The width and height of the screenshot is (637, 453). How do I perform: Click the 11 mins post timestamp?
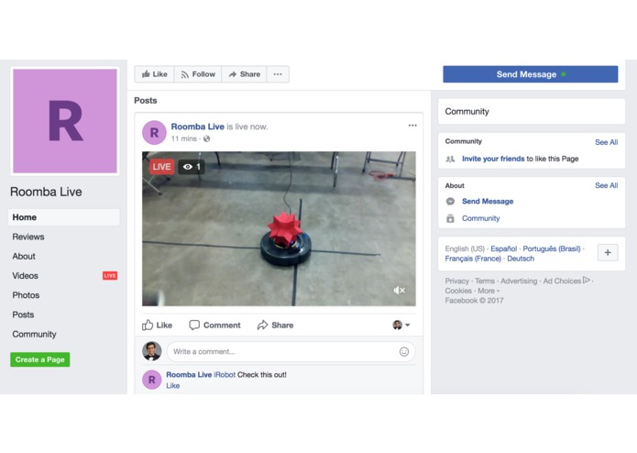(x=183, y=138)
